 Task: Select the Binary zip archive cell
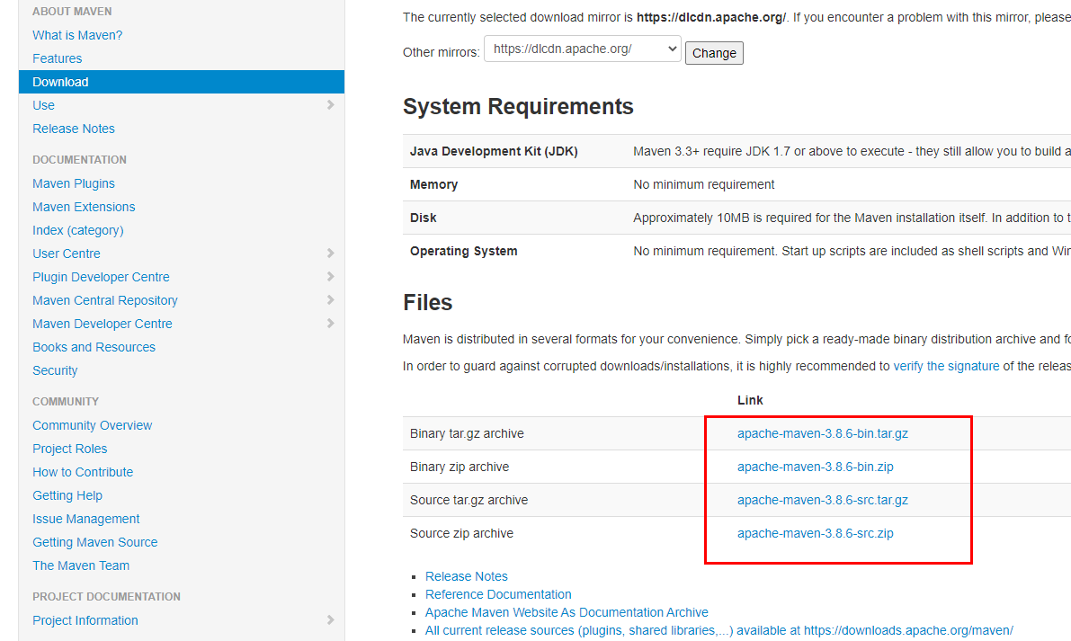459,467
